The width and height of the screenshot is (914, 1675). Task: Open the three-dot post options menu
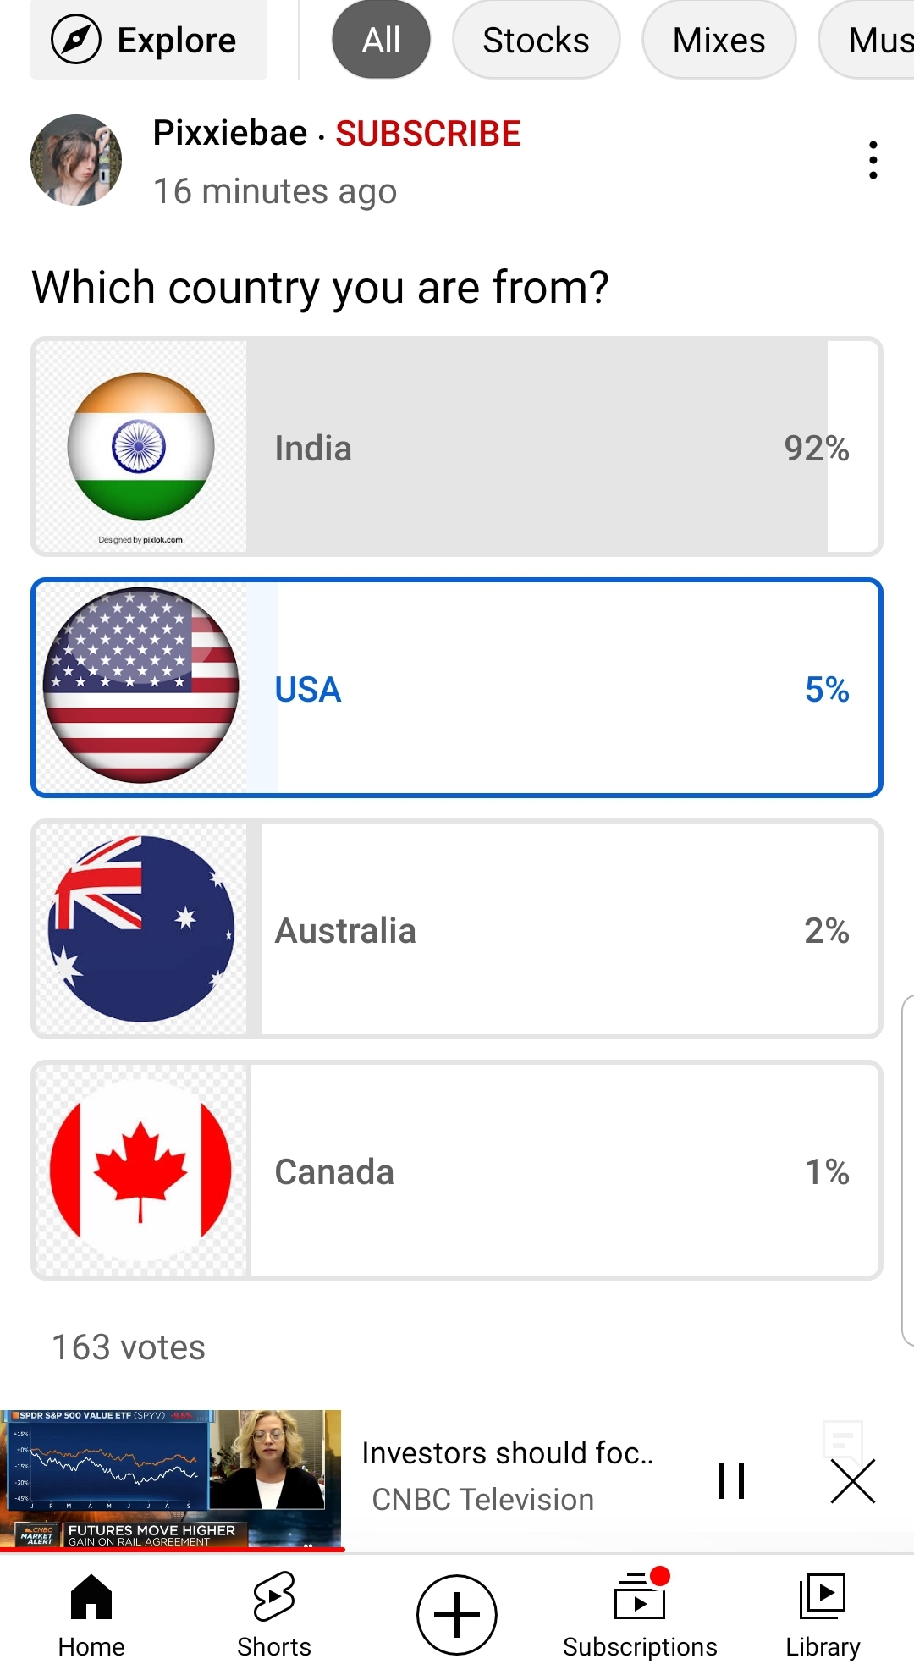click(873, 160)
